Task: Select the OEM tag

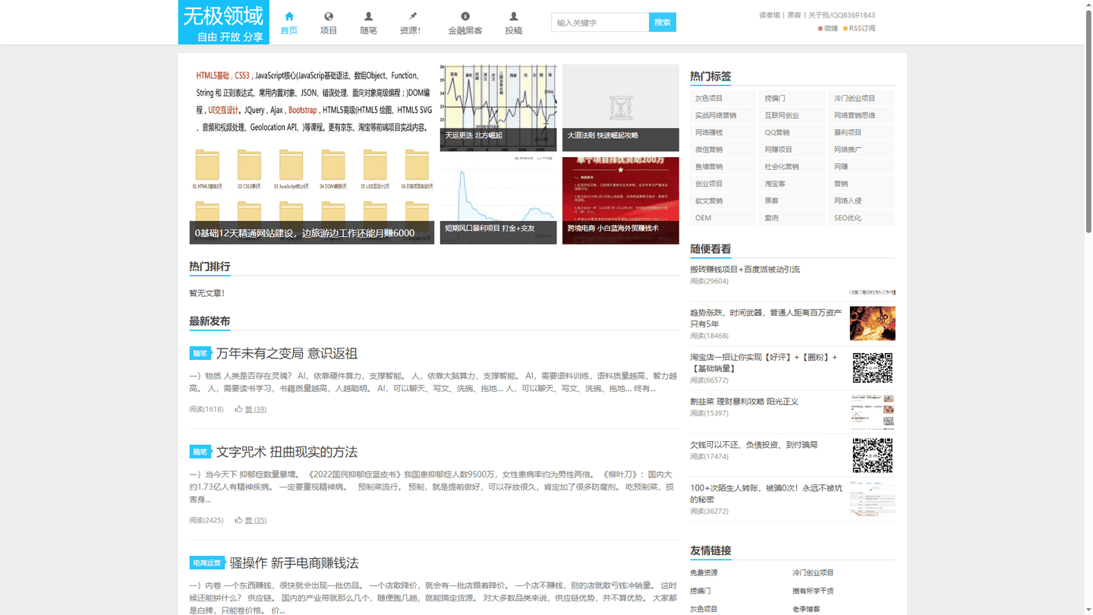Action: 723,218
